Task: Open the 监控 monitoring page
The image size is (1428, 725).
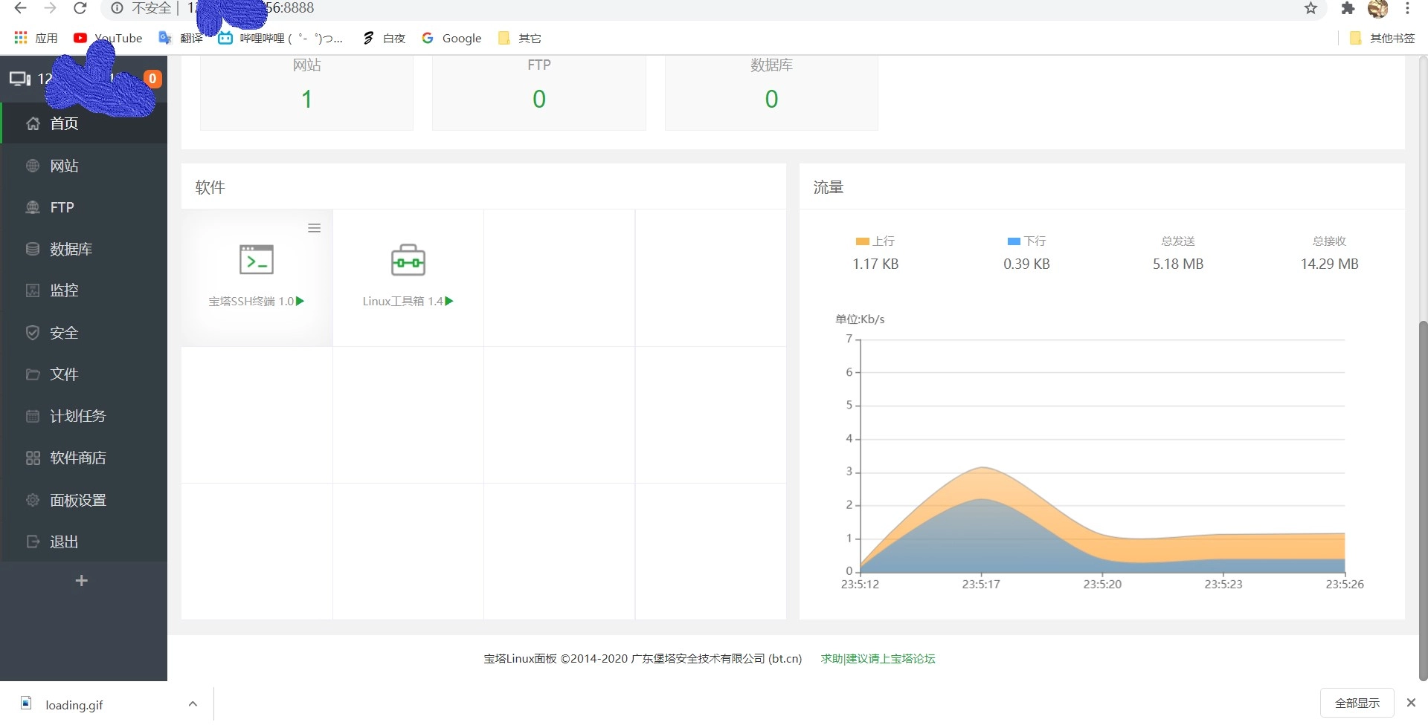Action: click(x=84, y=290)
